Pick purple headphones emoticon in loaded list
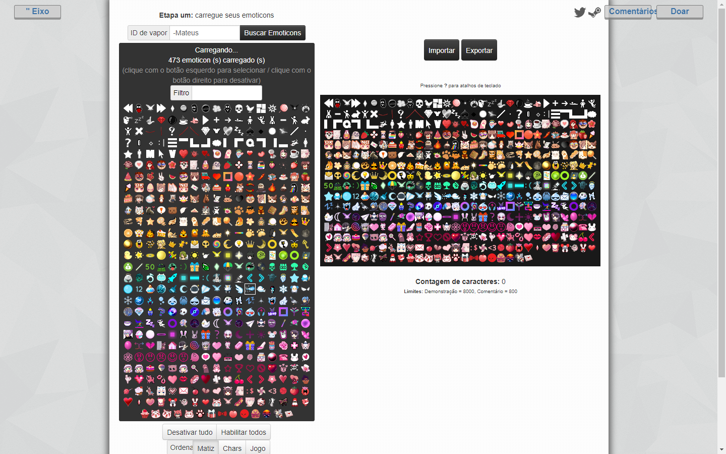The image size is (726, 454). pos(261,312)
